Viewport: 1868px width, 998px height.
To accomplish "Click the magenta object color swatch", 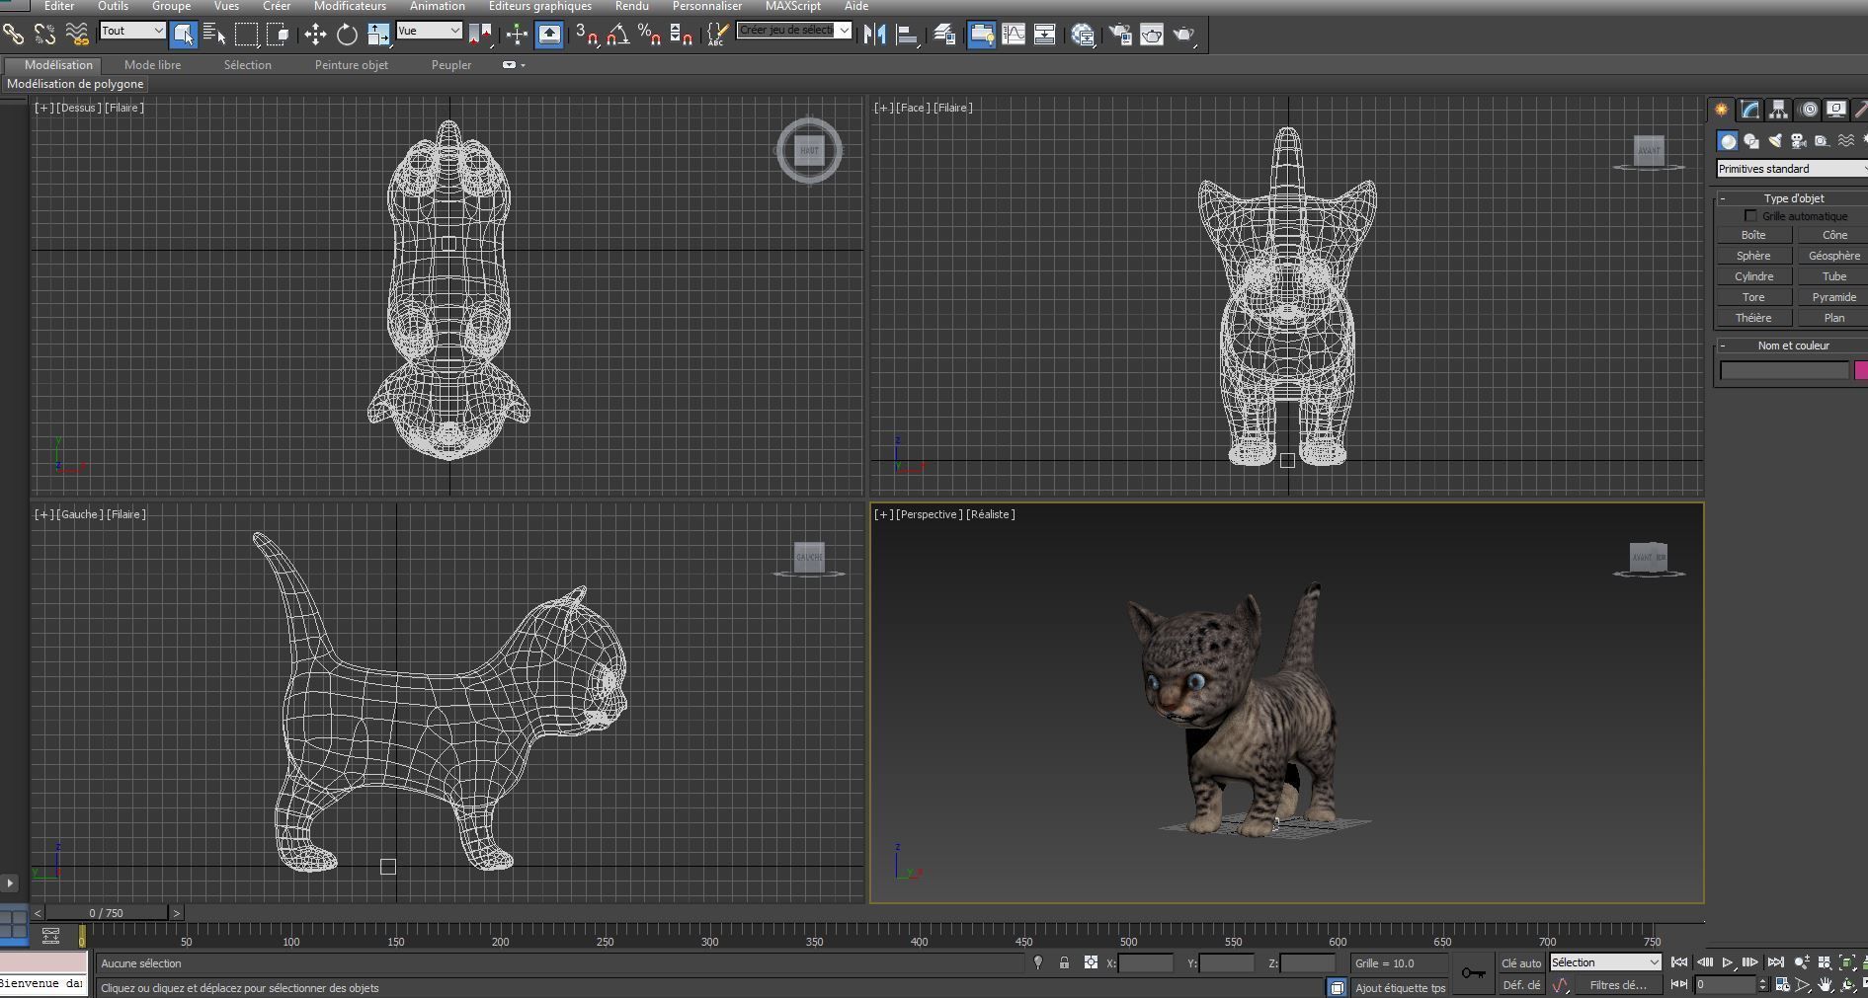I will [x=1861, y=370].
